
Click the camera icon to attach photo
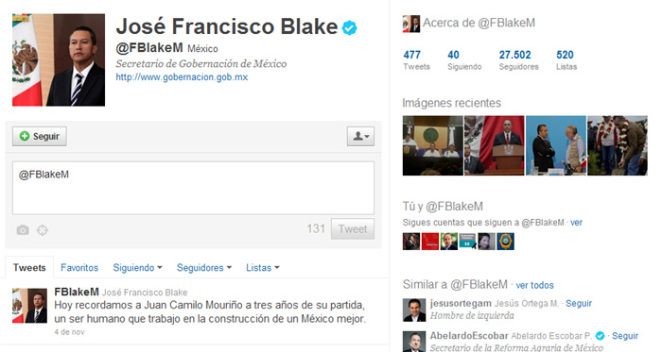click(23, 230)
